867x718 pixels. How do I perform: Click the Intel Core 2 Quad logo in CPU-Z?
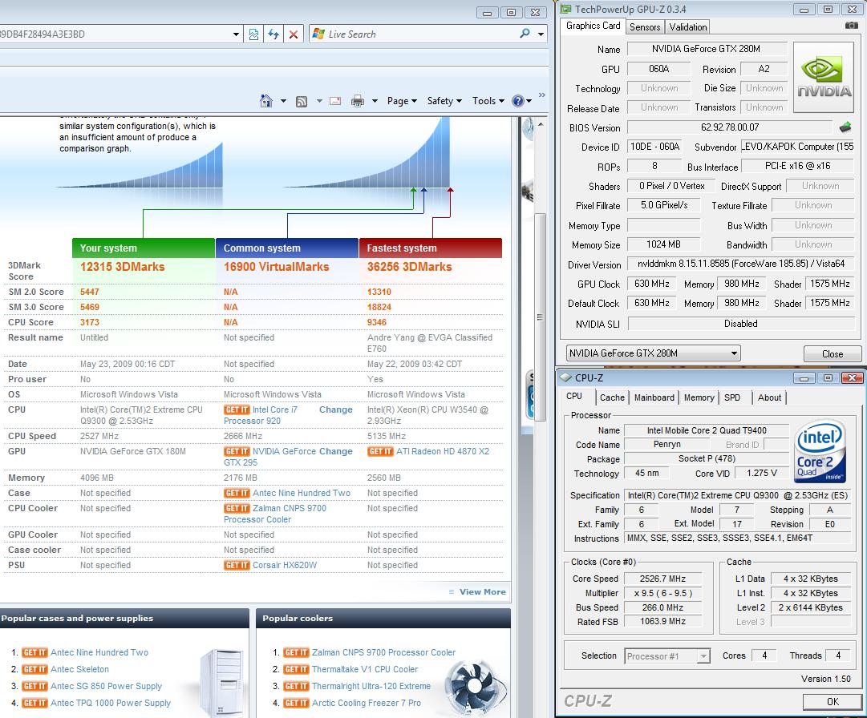pos(820,451)
